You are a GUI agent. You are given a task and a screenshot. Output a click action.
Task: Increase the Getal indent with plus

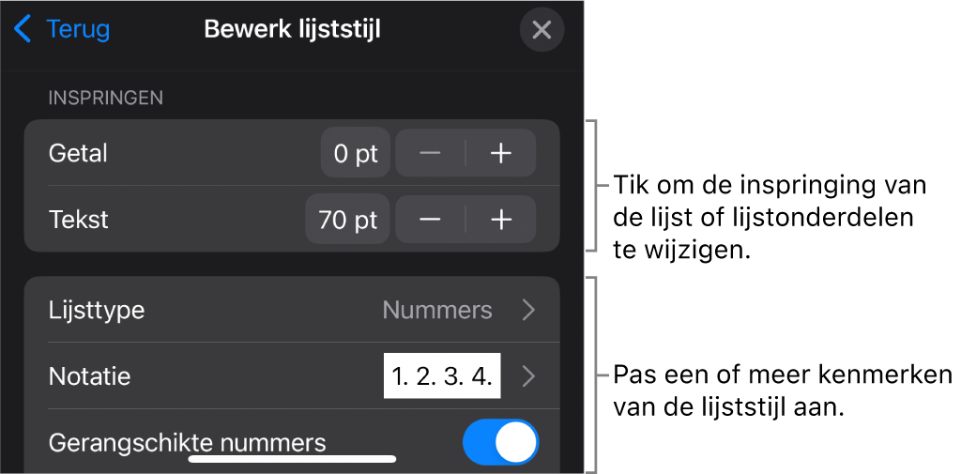[501, 154]
